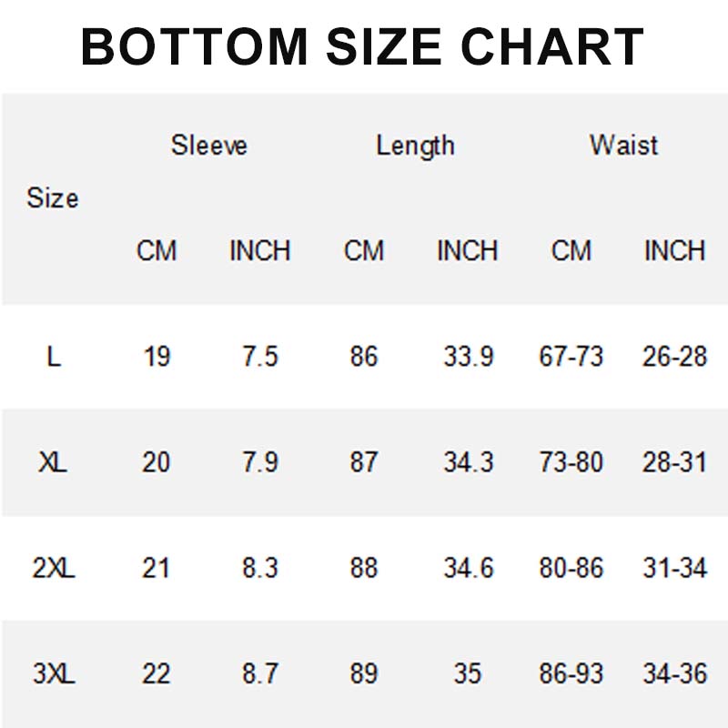Click the 33.9 inch length value
The width and height of the screenshot is (728, 728).
point(468,357)
